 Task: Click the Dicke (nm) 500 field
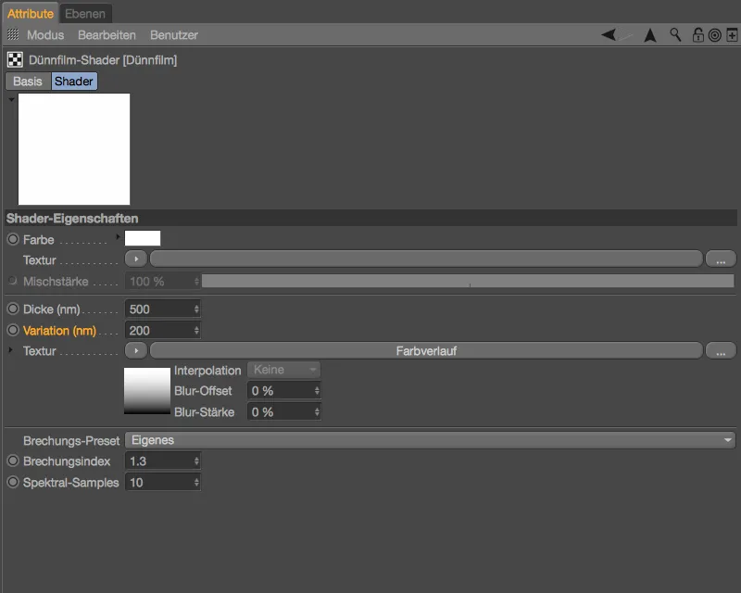coord(163,309)
